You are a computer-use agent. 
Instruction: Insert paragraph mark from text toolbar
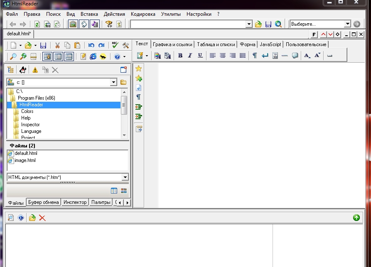pyautogui.click(x=255, y=56)
